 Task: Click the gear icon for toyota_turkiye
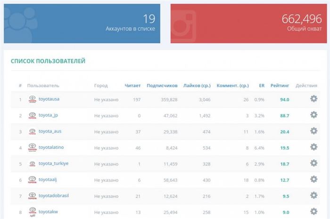pyautogui.click(x=313, y=163)
